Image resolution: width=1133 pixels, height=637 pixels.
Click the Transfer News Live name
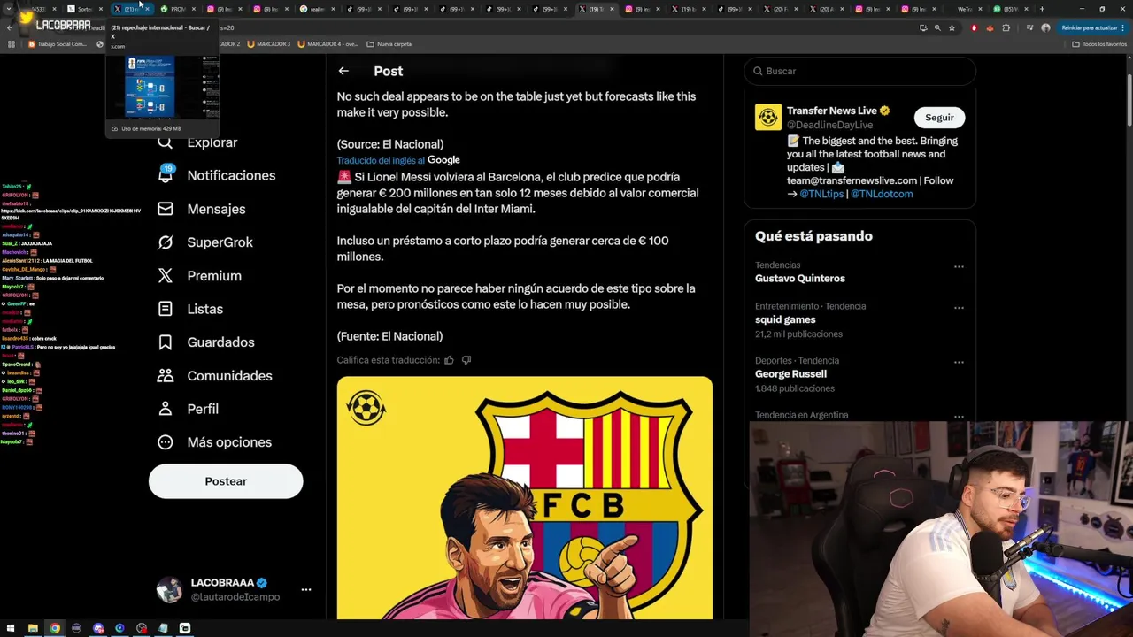[831, 111]
